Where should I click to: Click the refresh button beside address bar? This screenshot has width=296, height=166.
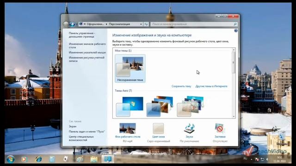(146, 24)
